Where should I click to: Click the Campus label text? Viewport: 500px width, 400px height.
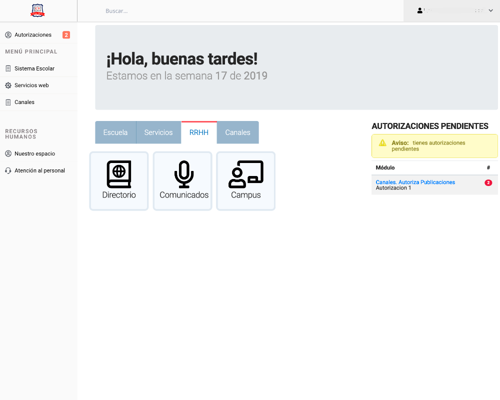pos(246,195)
